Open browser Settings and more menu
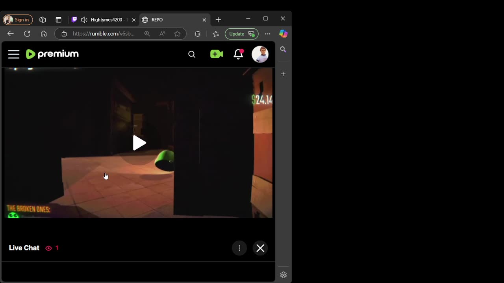Viewport: 504px width, 283px height. click(268, 34)
